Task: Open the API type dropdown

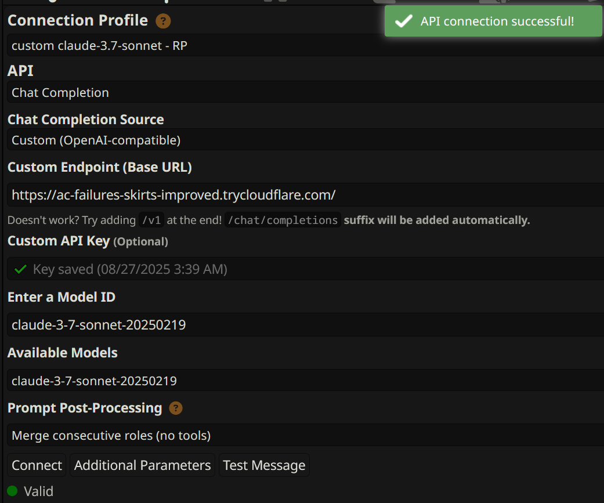Action: tap(305, 93)
